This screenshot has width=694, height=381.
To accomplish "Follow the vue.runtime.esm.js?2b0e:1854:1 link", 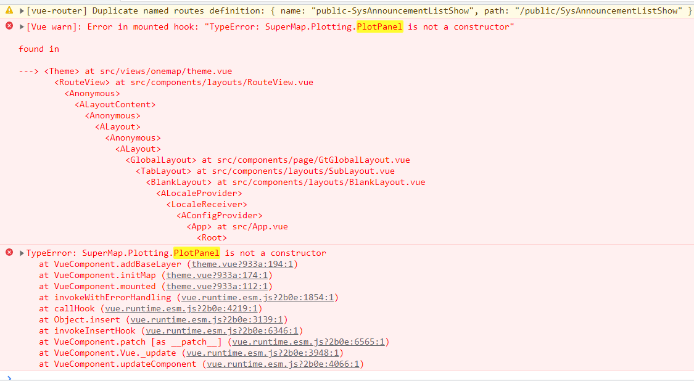I will click(x=258, y=297).
